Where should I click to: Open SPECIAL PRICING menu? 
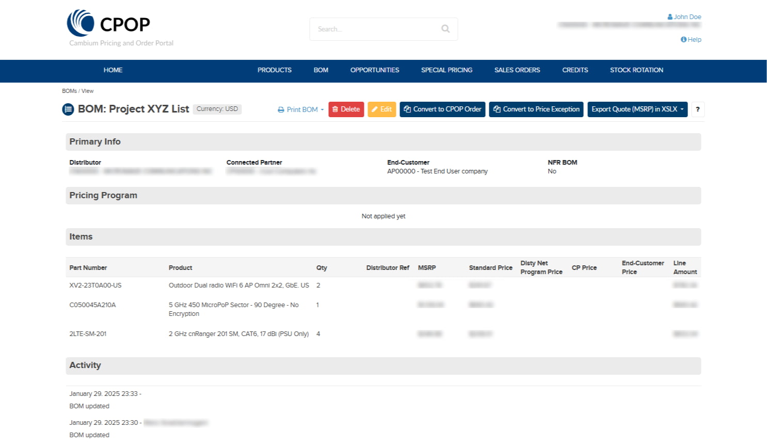(446, 70)
